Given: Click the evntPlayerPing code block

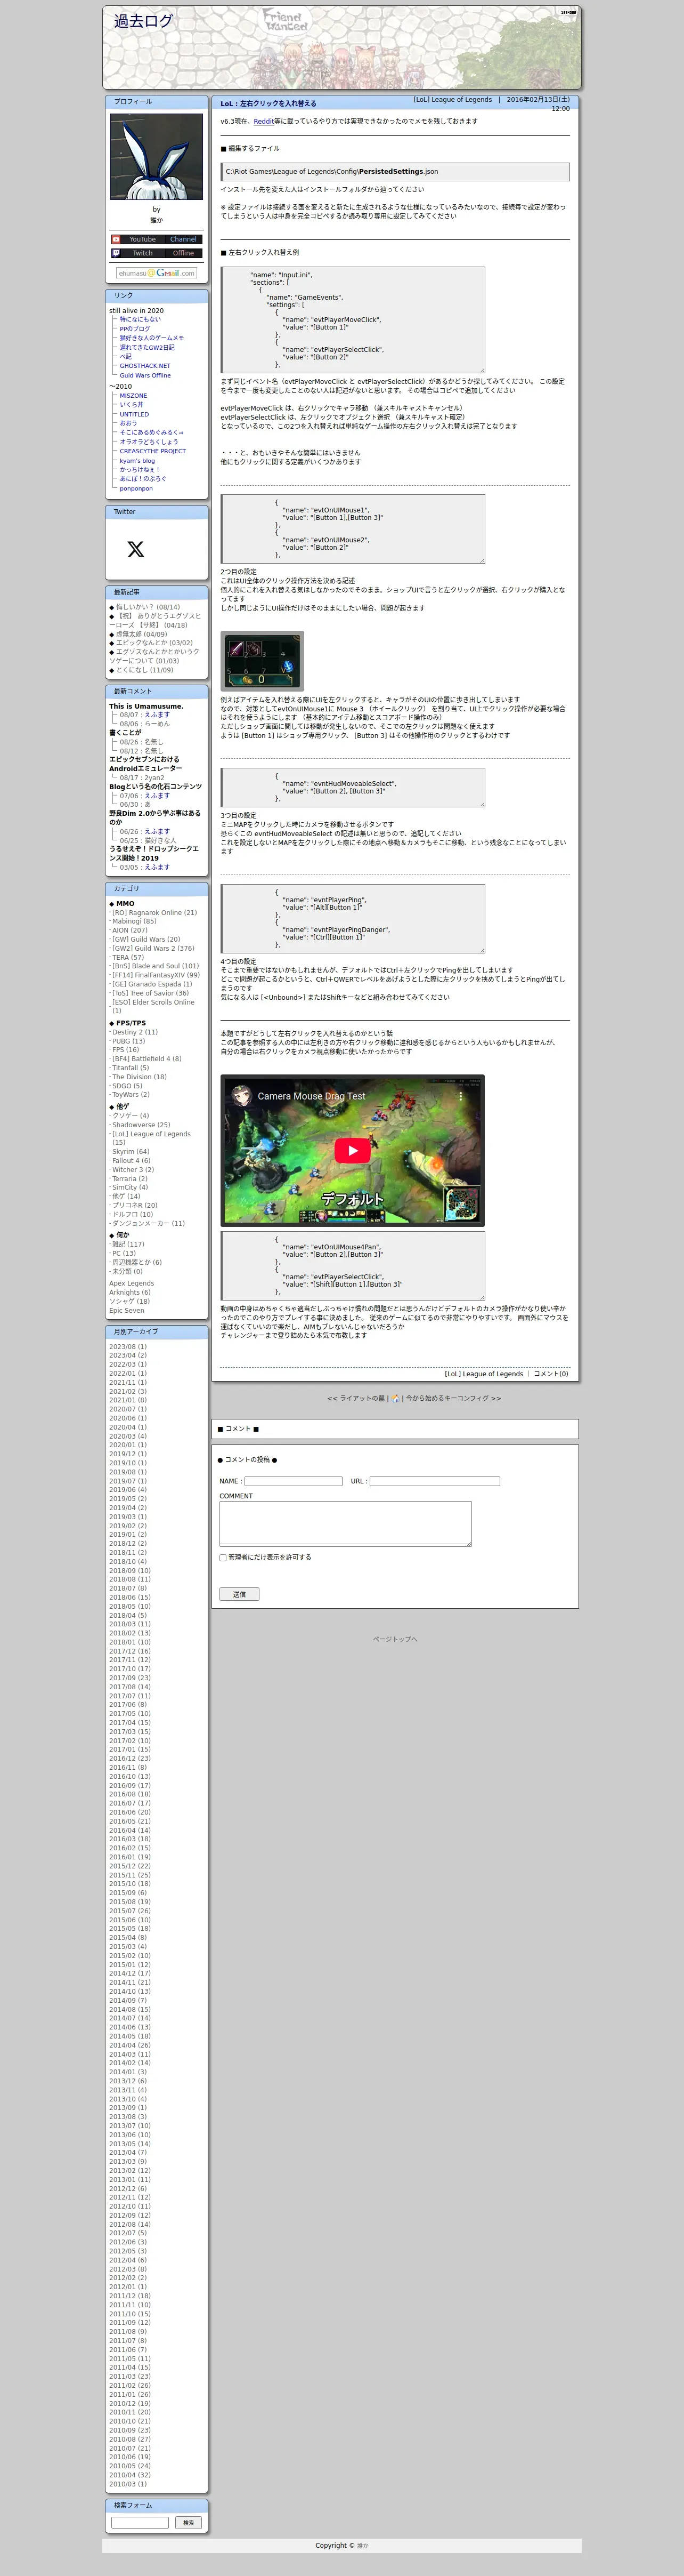Looking at the screenshot, I should coord(353,919).
